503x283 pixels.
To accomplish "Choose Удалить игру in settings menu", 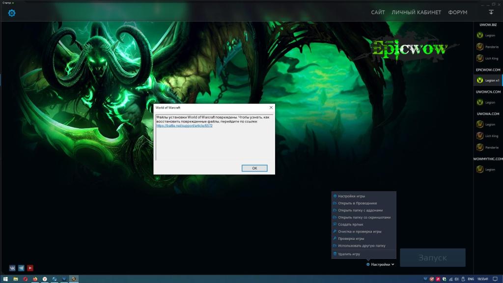I will point(349,254).
